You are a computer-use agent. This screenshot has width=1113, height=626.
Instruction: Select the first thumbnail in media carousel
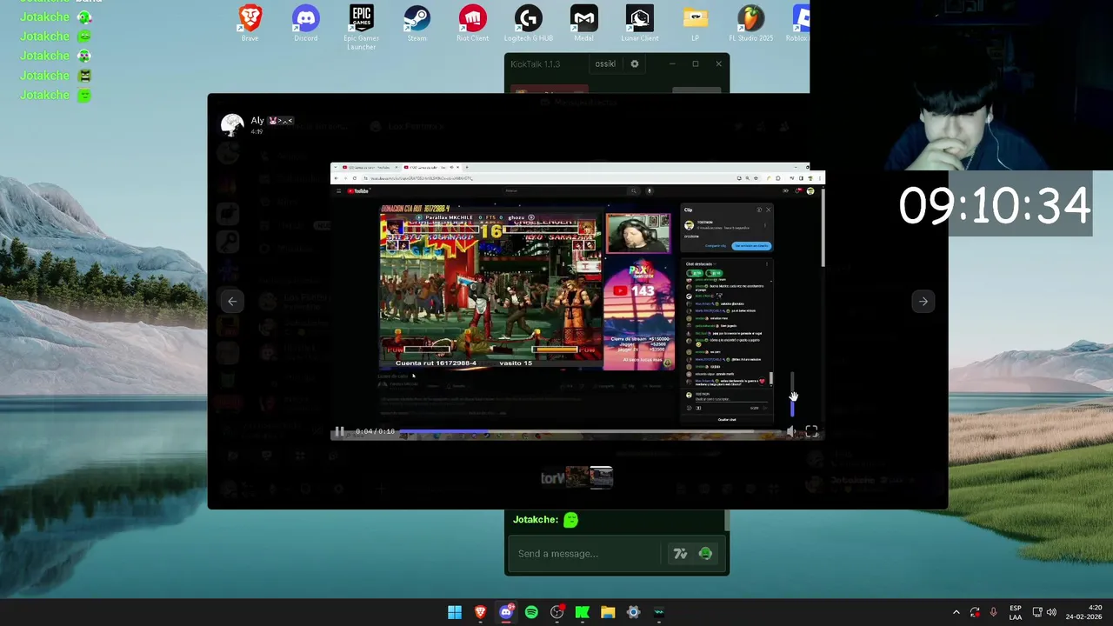point(552,477)
